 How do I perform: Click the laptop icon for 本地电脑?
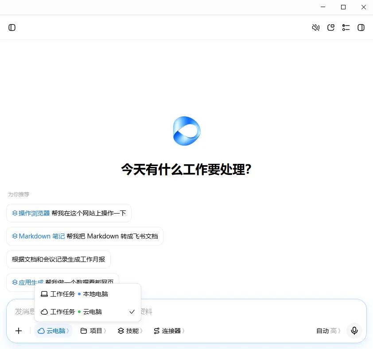click(x=44, y=294)
